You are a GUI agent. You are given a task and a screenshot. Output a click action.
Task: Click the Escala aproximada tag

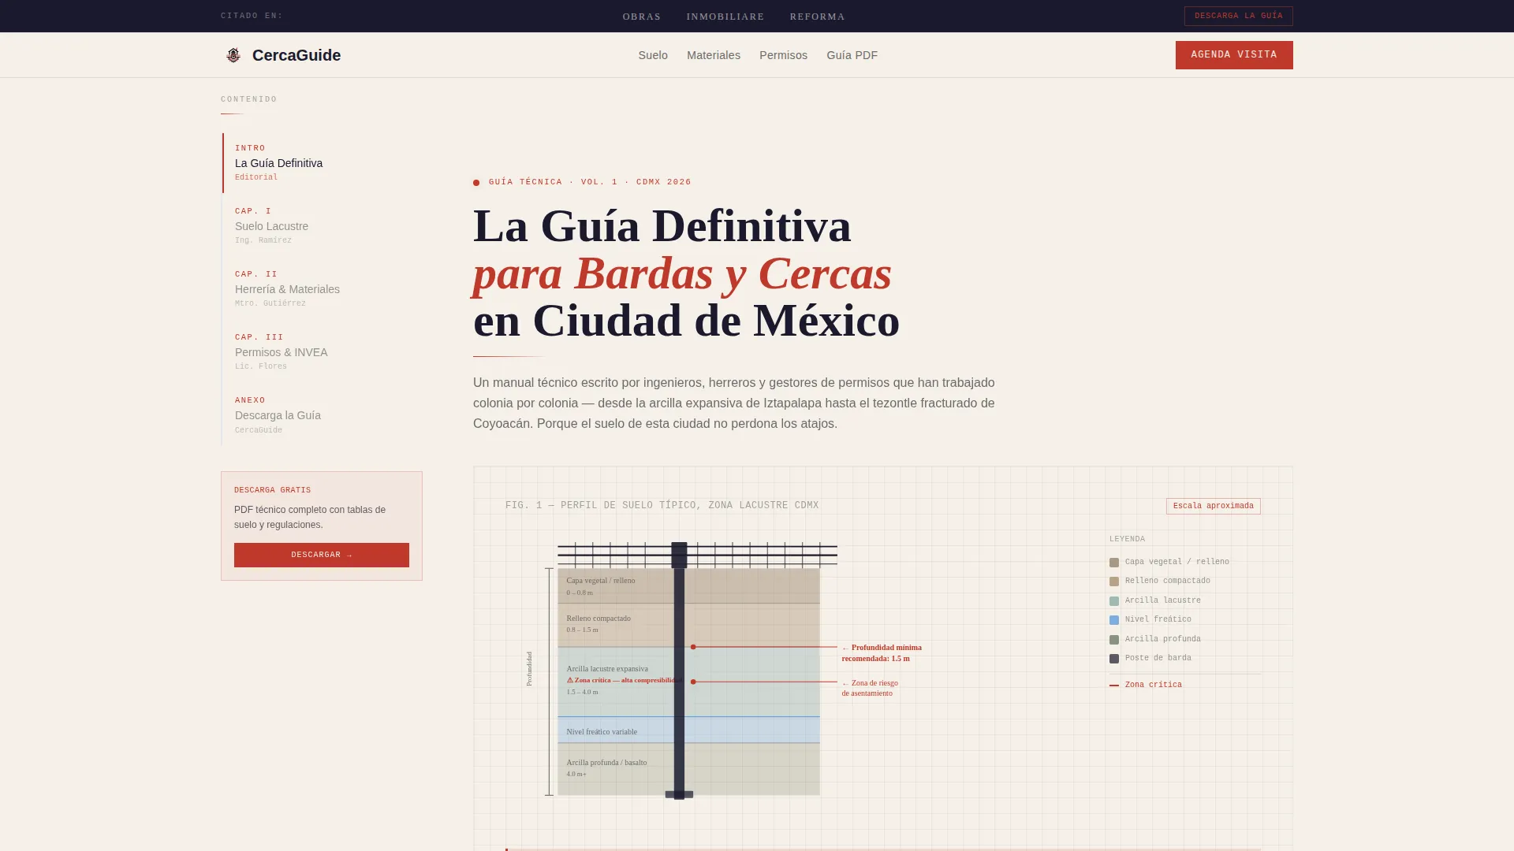[1213, 506]
